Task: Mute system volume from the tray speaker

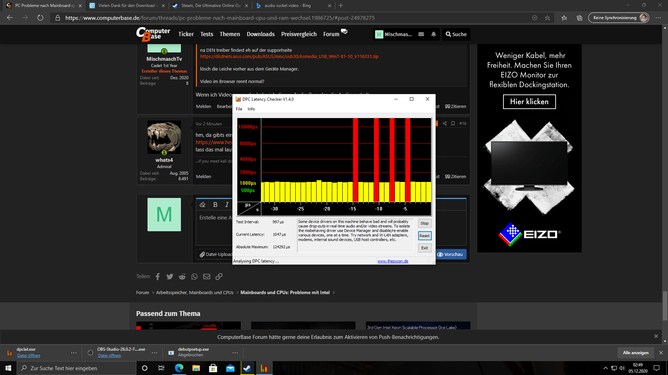Action: coord(623,368)
